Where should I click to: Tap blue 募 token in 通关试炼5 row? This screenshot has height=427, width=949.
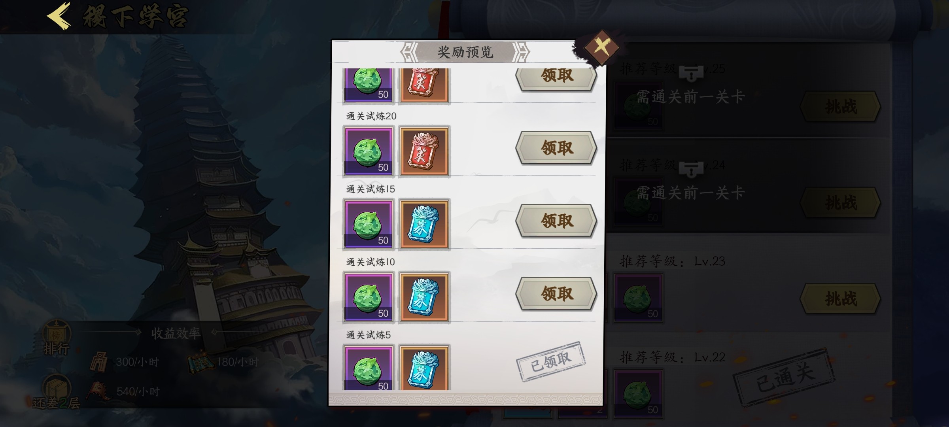coord(424,368)
